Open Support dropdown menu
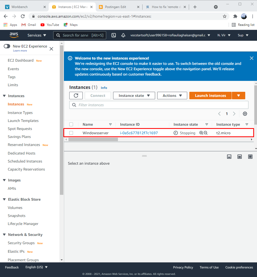Image resolution: width=257 pixels, height=277 pixels. point(243,35)
